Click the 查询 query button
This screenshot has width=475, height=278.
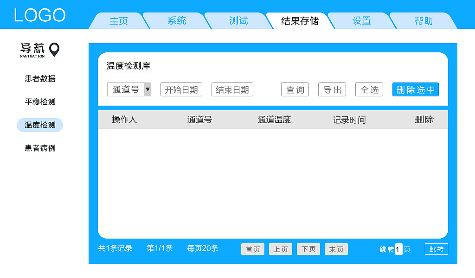pyautogui.click(x=295, y=89)
